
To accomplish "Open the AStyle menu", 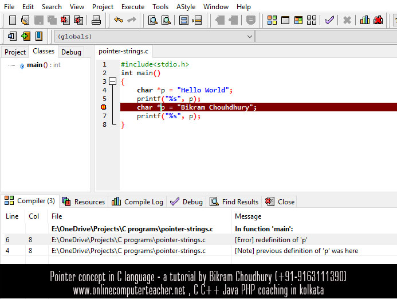I will click(186, 6).
